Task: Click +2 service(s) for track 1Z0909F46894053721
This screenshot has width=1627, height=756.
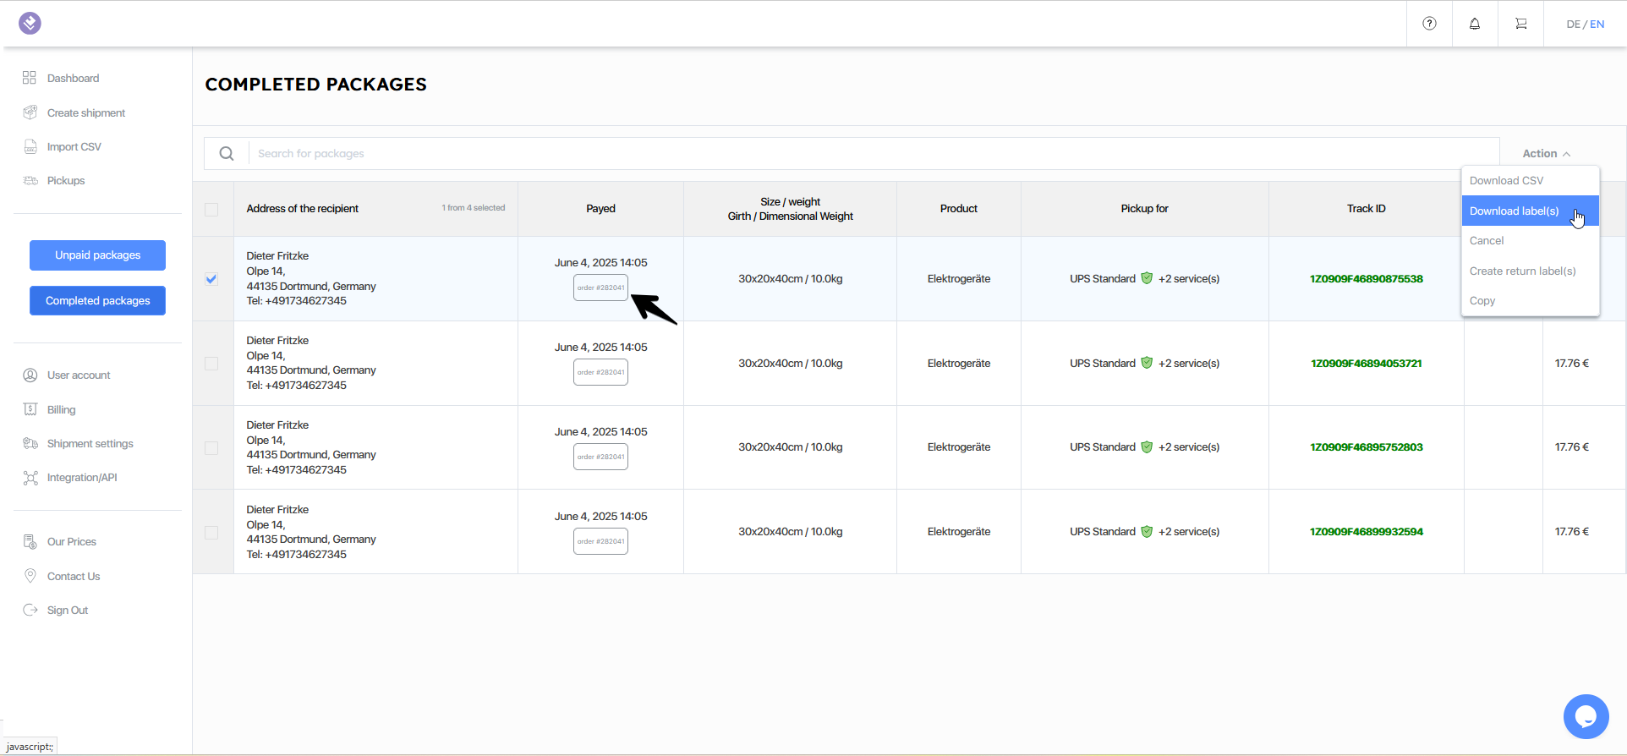Action: tap(1189, 363)
